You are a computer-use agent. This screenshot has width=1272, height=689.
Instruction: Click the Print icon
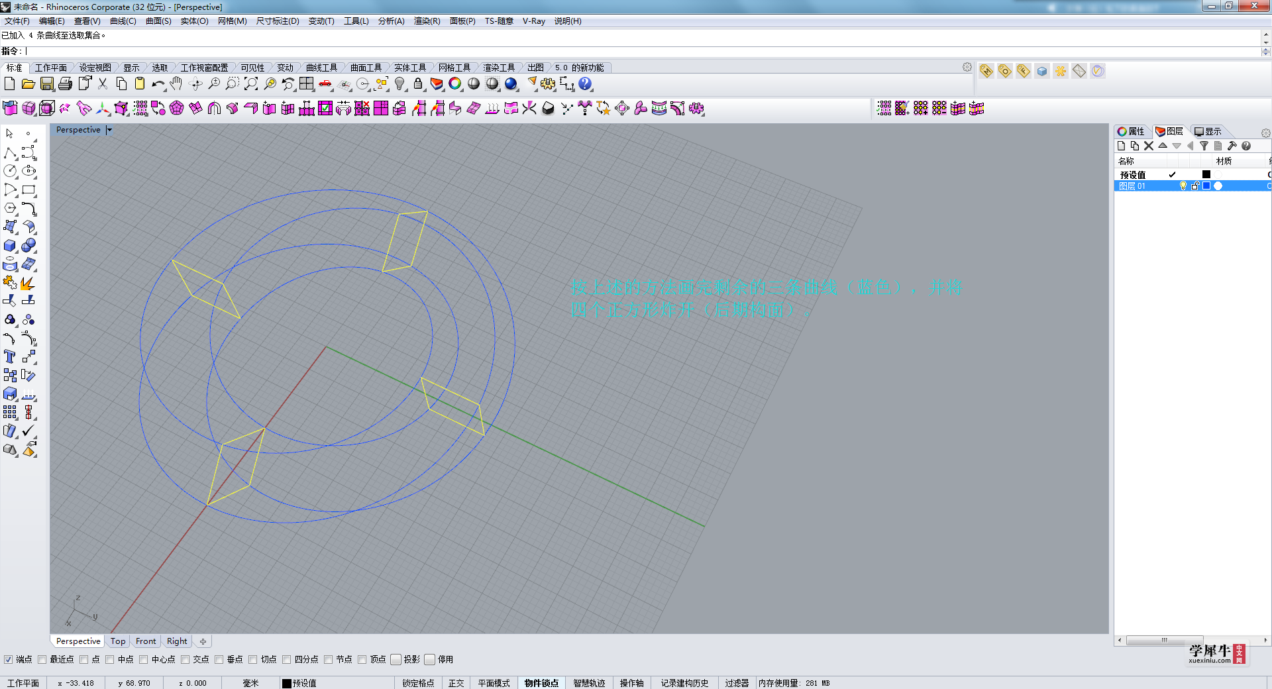click(65, 83)
